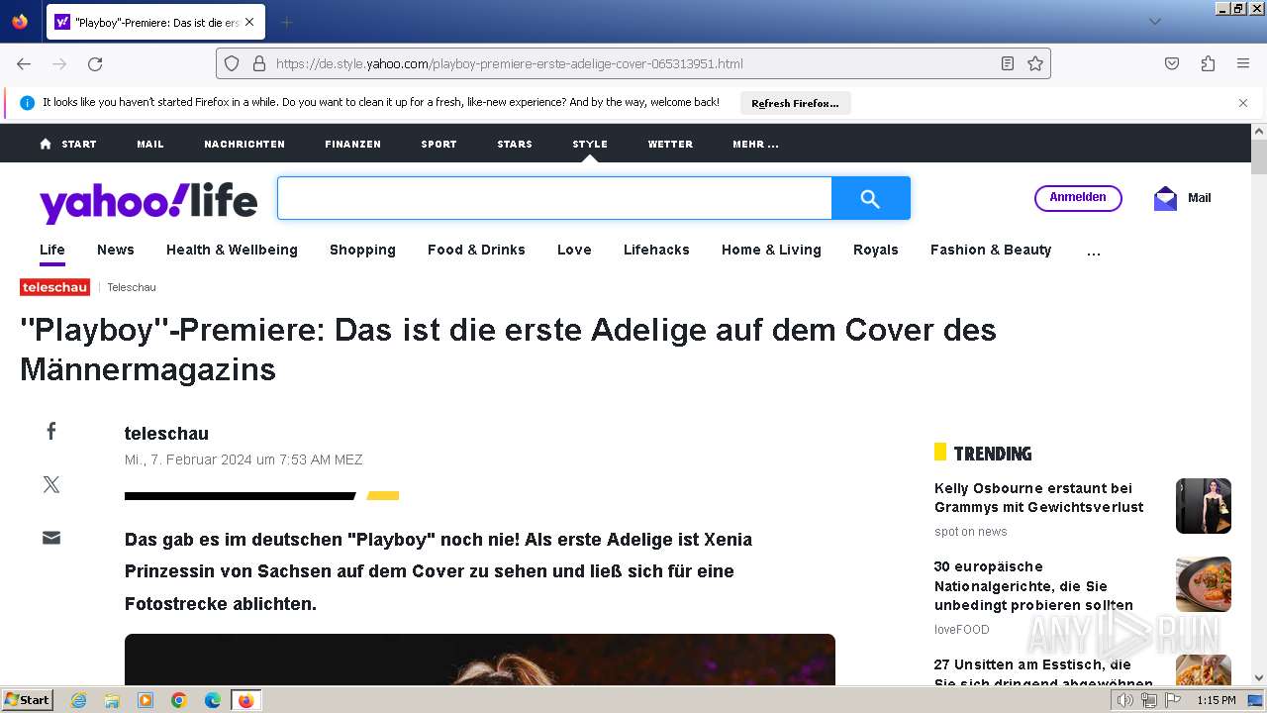Open the Extensions puzzle icon
This screenshot has height=713, width=1267.
(1208, 63)
